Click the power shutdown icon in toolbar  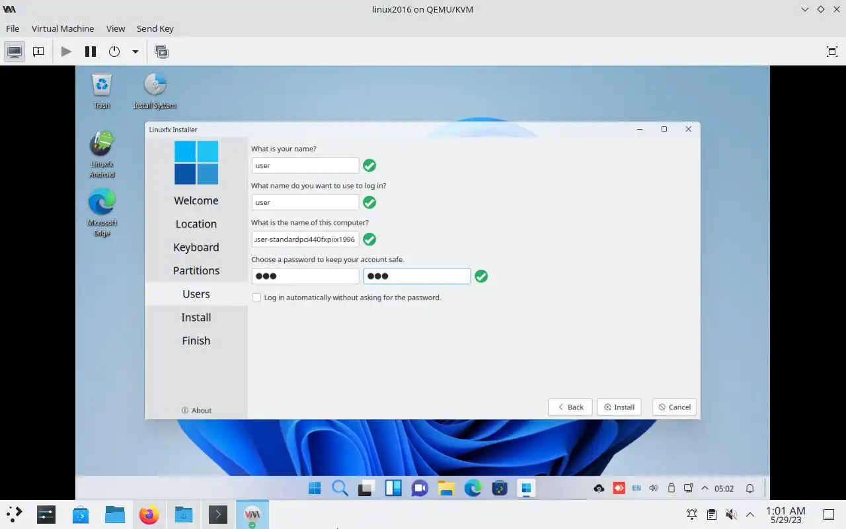click(114, 52)
